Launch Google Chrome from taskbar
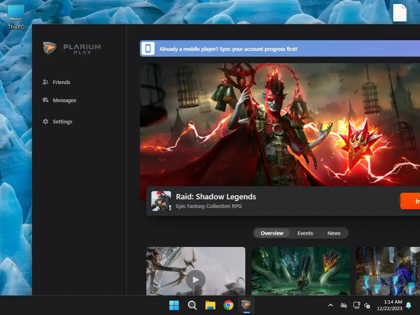The width and height of the screenshot is (420, 315). coord(228,305)
